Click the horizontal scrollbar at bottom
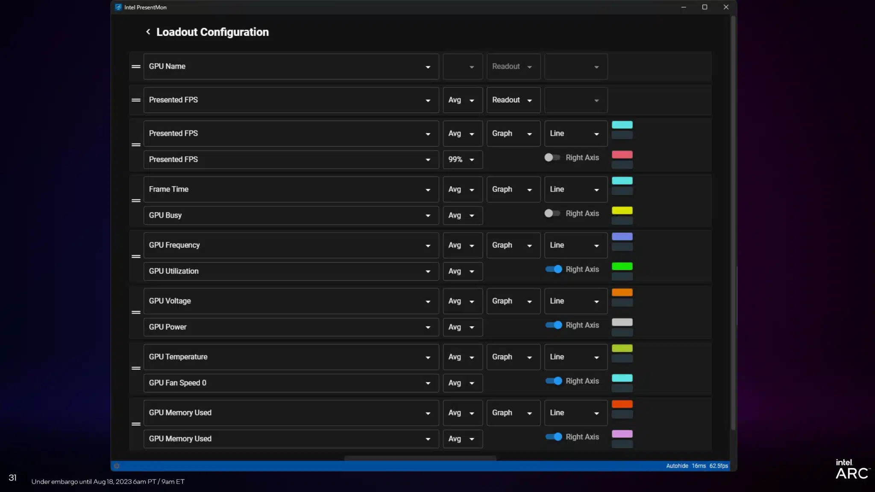Screen dimensions: 875x492 (x=420, y=458)
